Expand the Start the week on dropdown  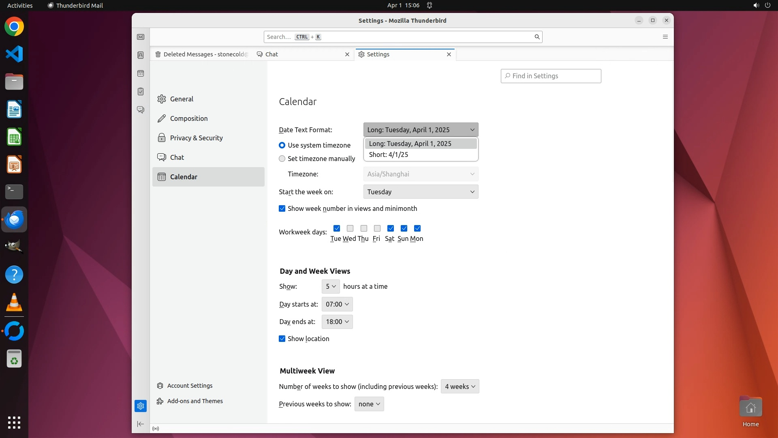click(x=421, y=192)
